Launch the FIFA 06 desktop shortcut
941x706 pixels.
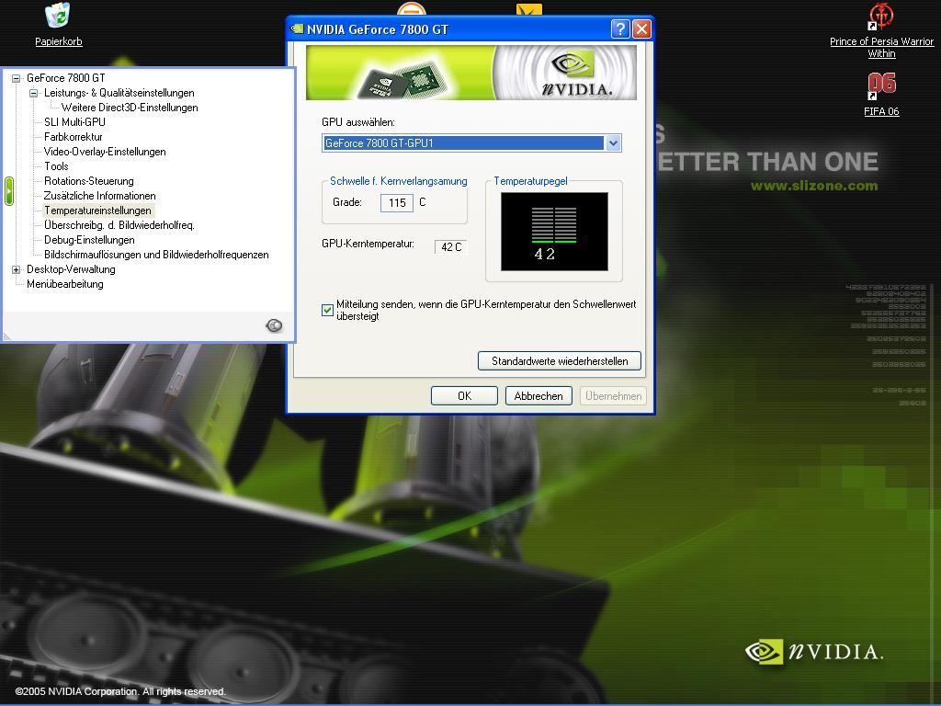pos(881,85)
